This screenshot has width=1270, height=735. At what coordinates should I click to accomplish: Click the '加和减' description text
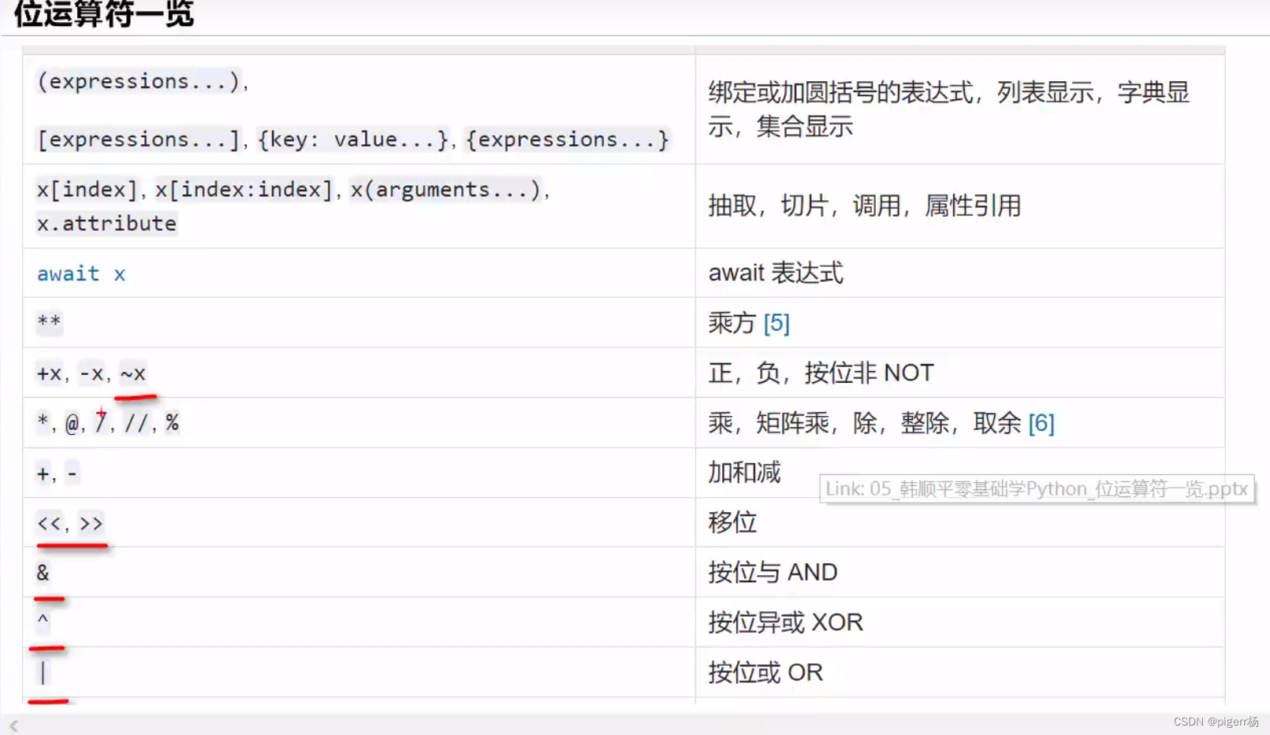click(744, 473)
